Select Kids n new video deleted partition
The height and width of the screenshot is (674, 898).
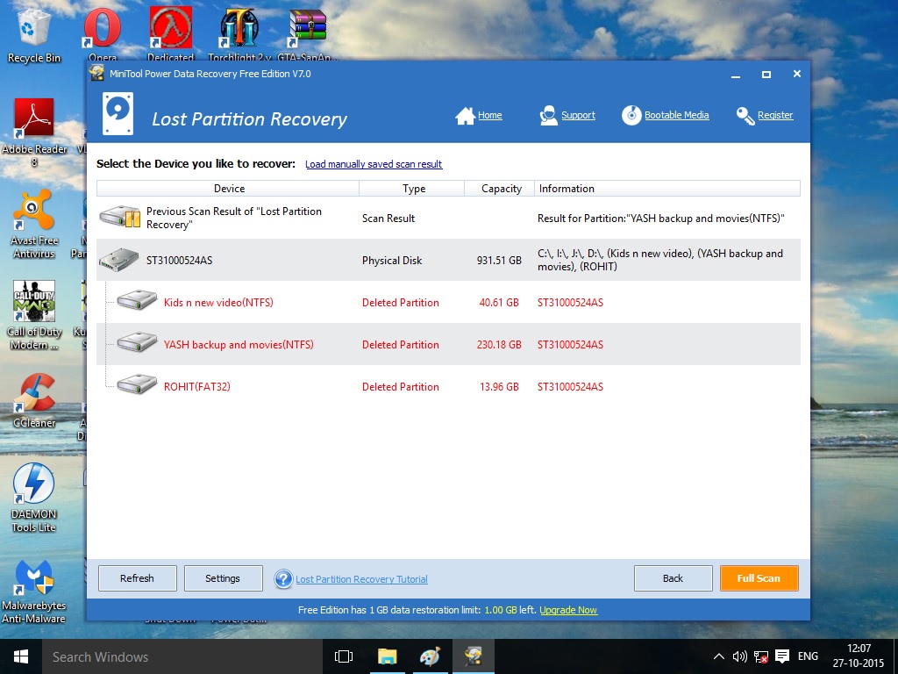[217, 303]
